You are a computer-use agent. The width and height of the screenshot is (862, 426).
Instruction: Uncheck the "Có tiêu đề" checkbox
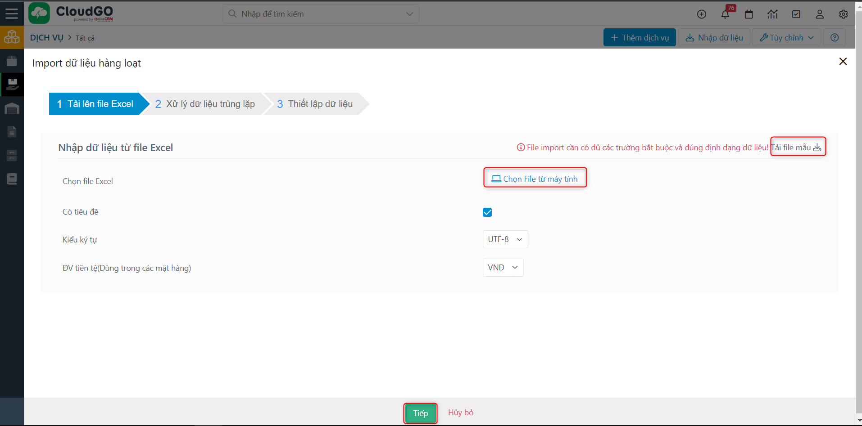tap(487, 212)
